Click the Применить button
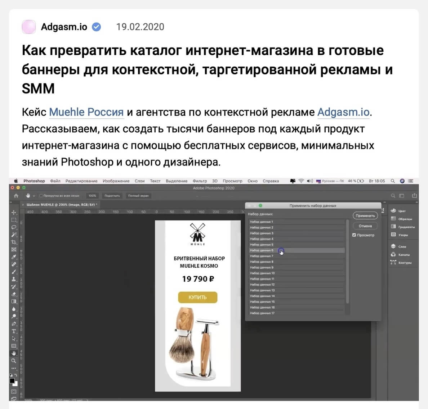The height and width of the screenshot is (409, 428). (365, 215)
